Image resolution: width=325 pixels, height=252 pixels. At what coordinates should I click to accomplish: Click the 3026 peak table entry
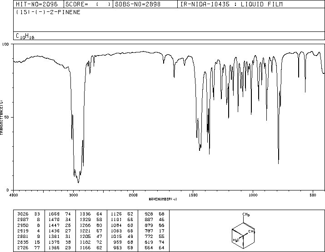(x=29, y=214)
